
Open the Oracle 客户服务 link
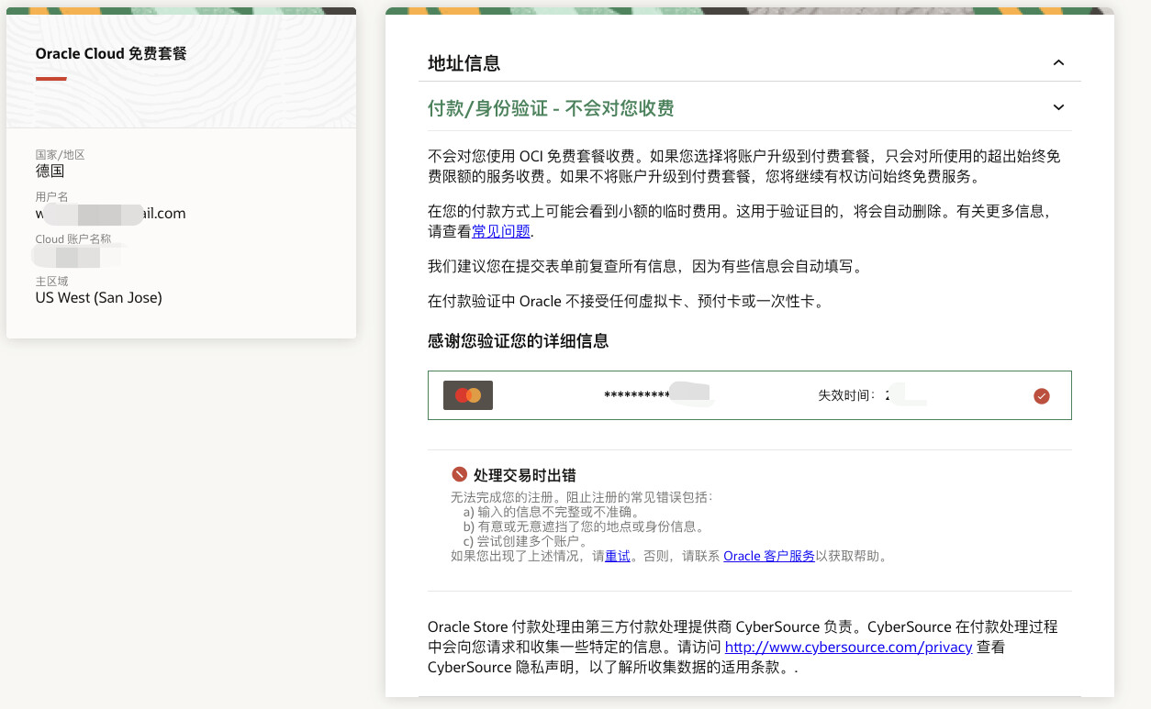click(769, 556)
